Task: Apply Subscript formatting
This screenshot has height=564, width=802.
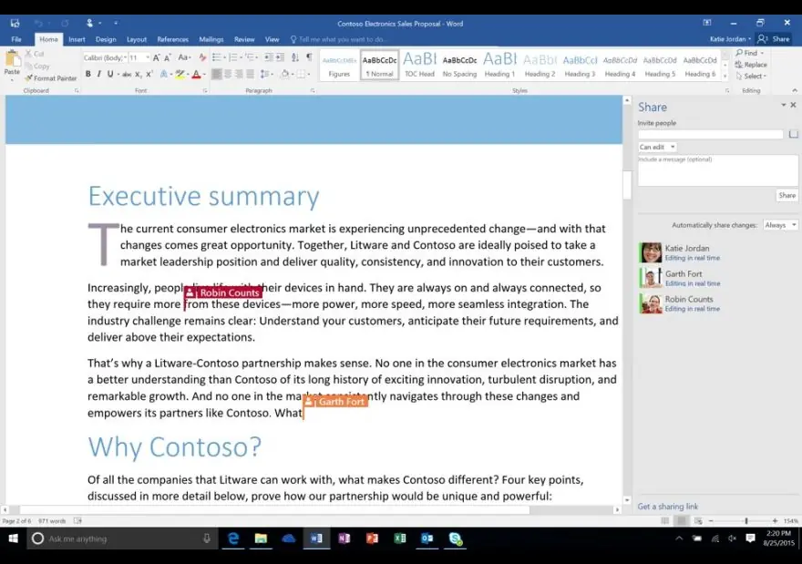Action: click(139, 74)
